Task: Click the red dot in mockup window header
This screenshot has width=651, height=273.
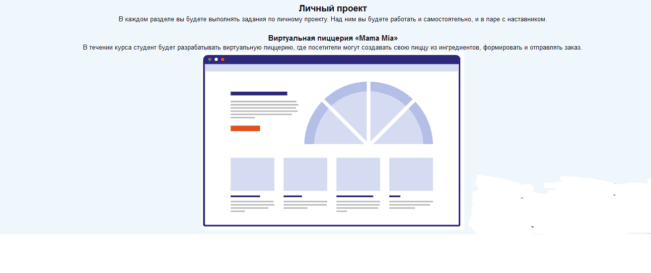Action: click(222, 59)
